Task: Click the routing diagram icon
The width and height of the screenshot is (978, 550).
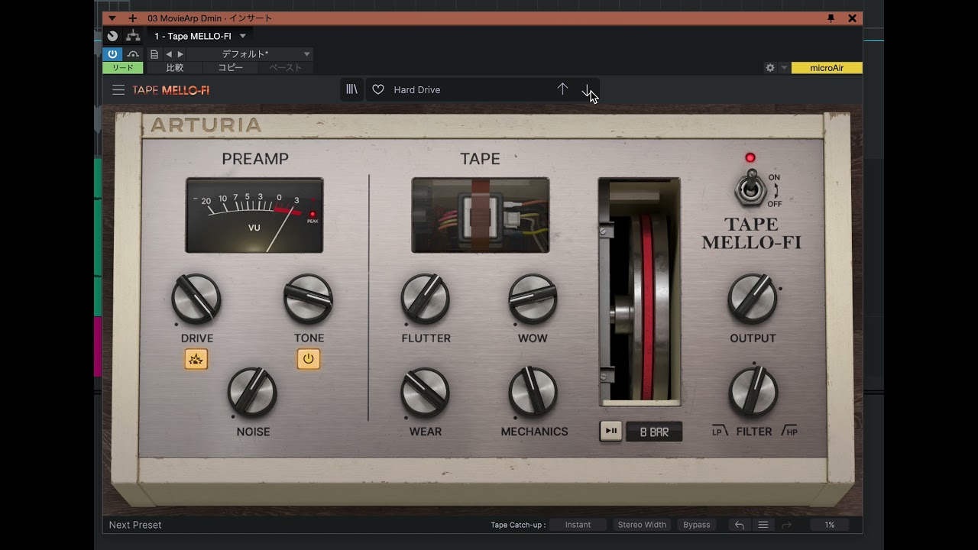Action: 133,36
